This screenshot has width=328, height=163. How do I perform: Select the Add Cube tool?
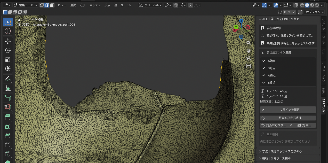[x=8, y=98]
